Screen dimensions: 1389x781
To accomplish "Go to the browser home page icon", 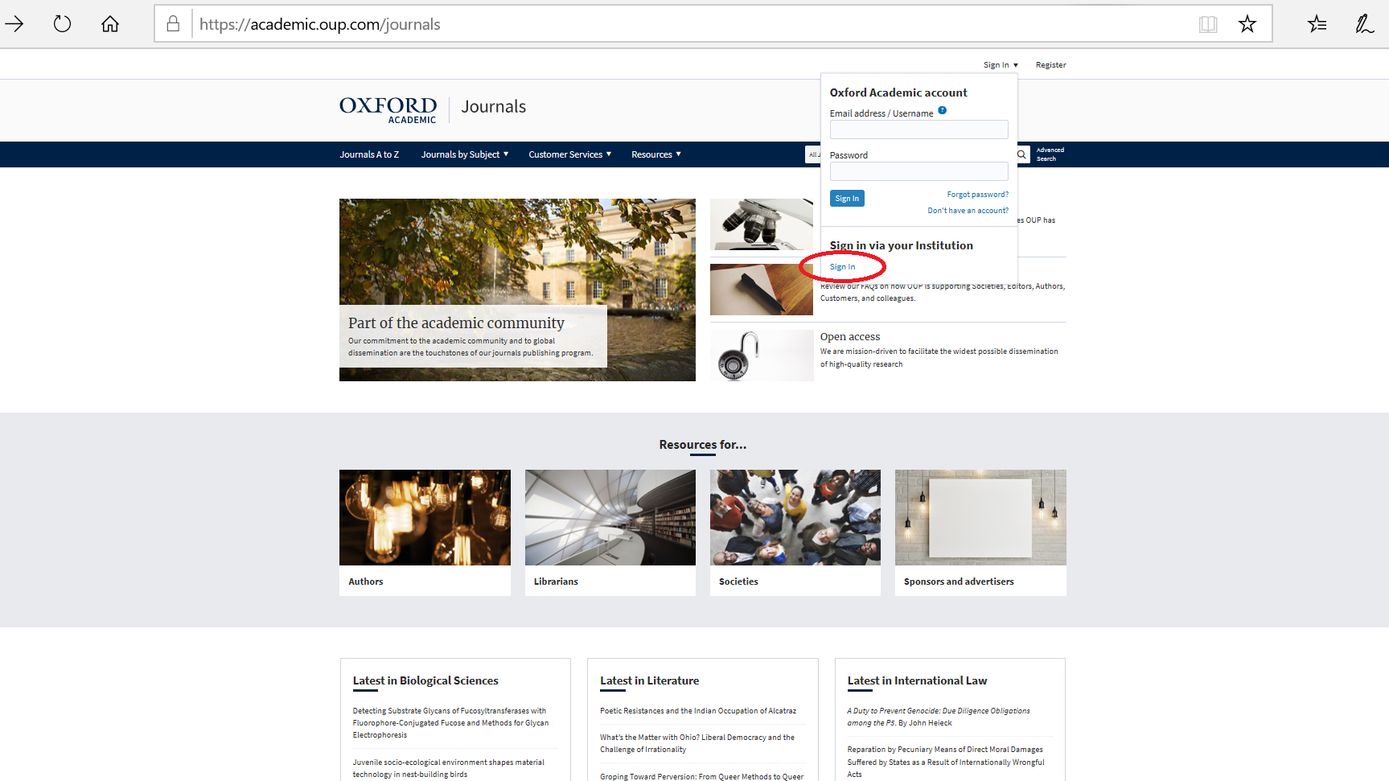I will point(110,24).
